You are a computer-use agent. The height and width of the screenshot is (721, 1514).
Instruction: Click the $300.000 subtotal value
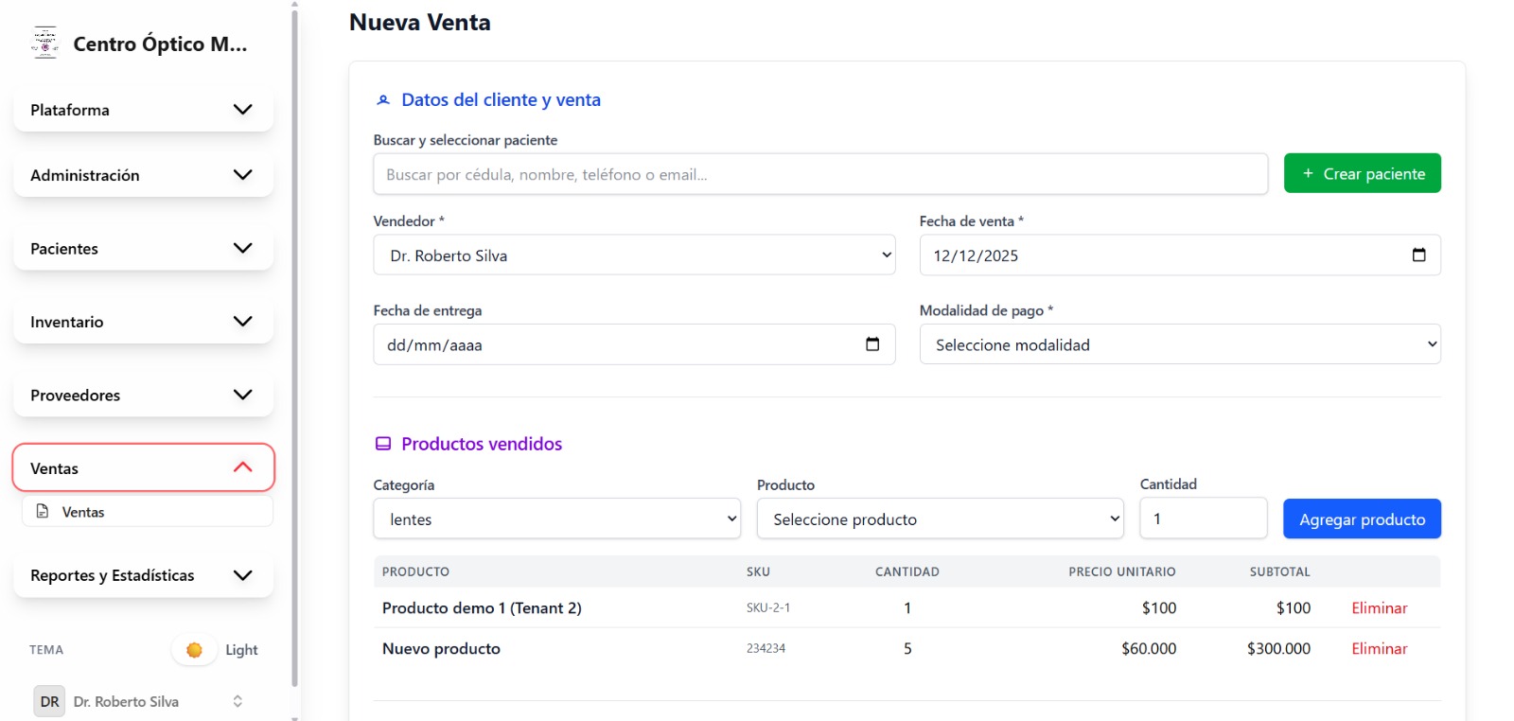1278,648
